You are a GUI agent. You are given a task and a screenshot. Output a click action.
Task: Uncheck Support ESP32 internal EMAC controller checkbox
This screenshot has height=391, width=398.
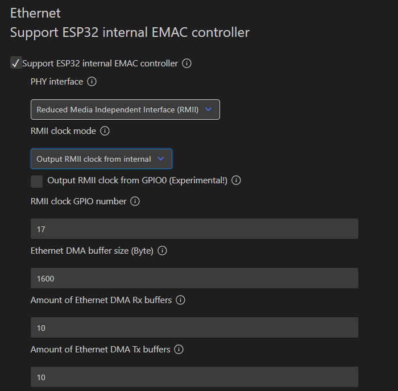pos(16,62)
